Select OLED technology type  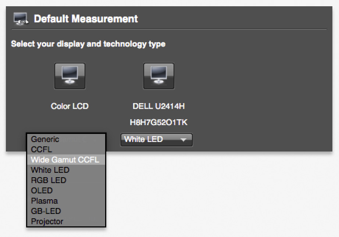coord(42,191)
